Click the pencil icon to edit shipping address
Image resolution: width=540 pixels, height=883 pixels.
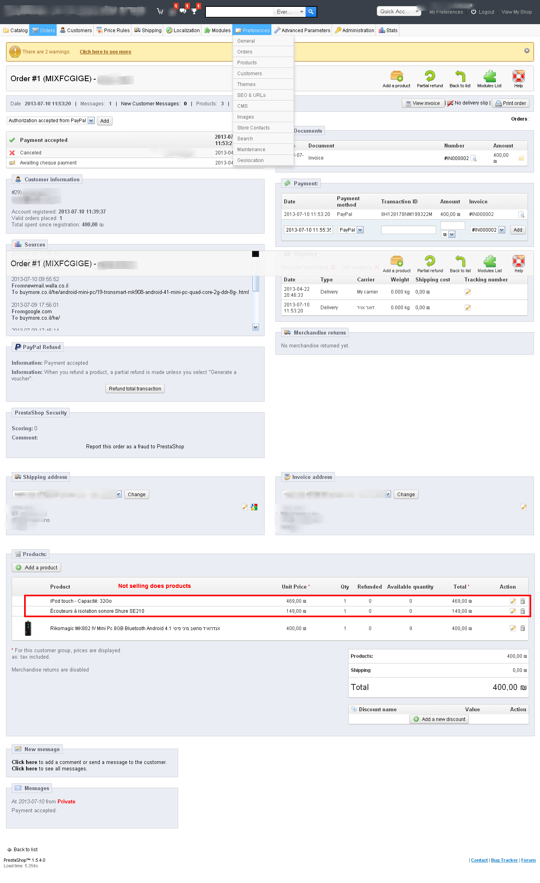point(244,507)
